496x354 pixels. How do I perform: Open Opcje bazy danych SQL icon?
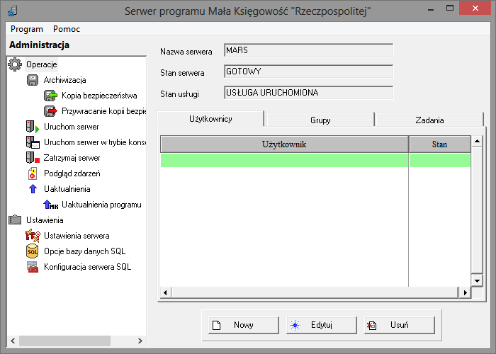(x=32, y=251)
